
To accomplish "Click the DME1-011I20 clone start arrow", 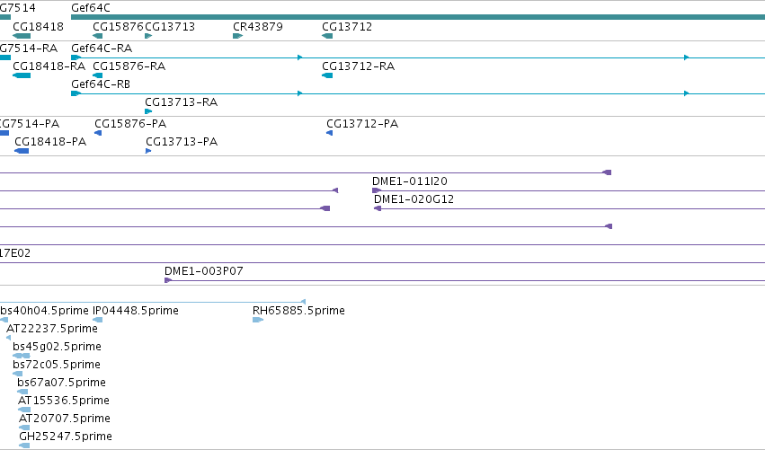I will [x=376, y=190].
